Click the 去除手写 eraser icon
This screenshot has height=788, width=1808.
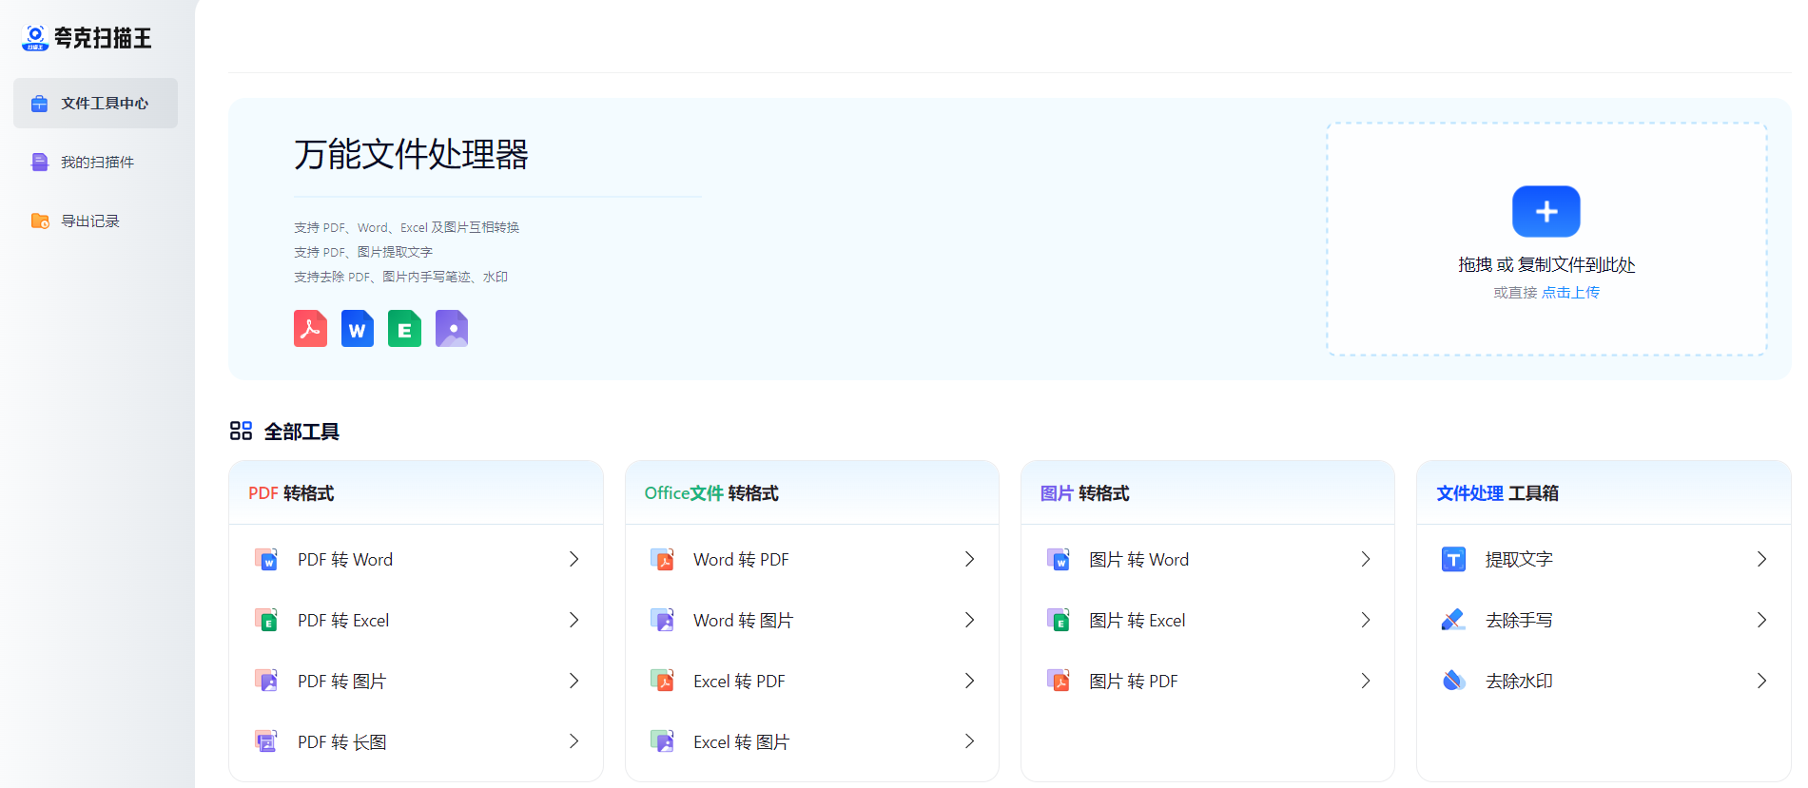click(x=1453, y=620)
